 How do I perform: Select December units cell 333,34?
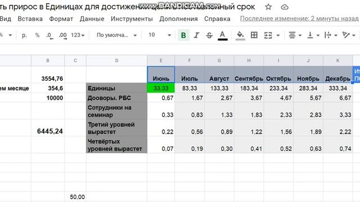click(x=337, y=88)
